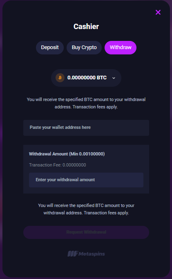Screen dimensions: 172x279
Task: Click the Request Withdrawal button
Action: click(86, 232)
